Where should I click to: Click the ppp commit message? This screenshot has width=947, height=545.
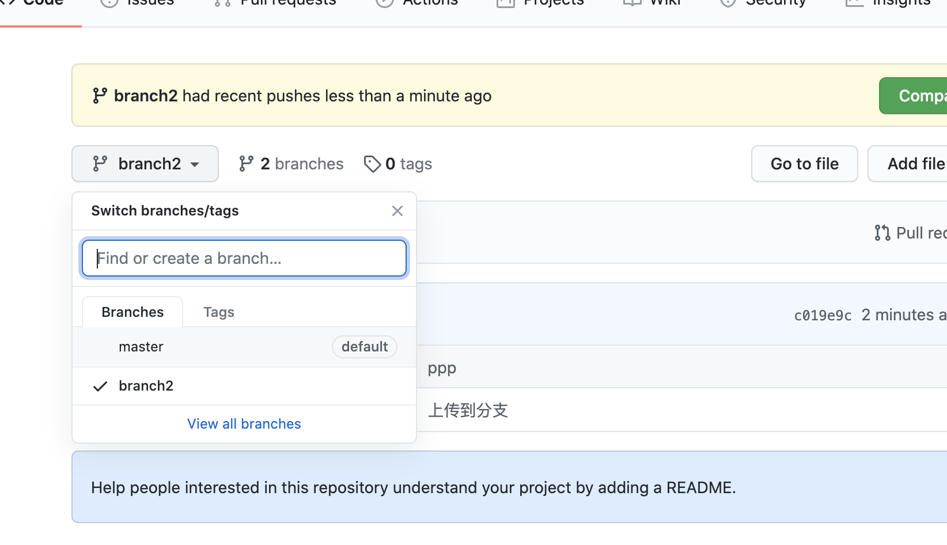(442, 368)
